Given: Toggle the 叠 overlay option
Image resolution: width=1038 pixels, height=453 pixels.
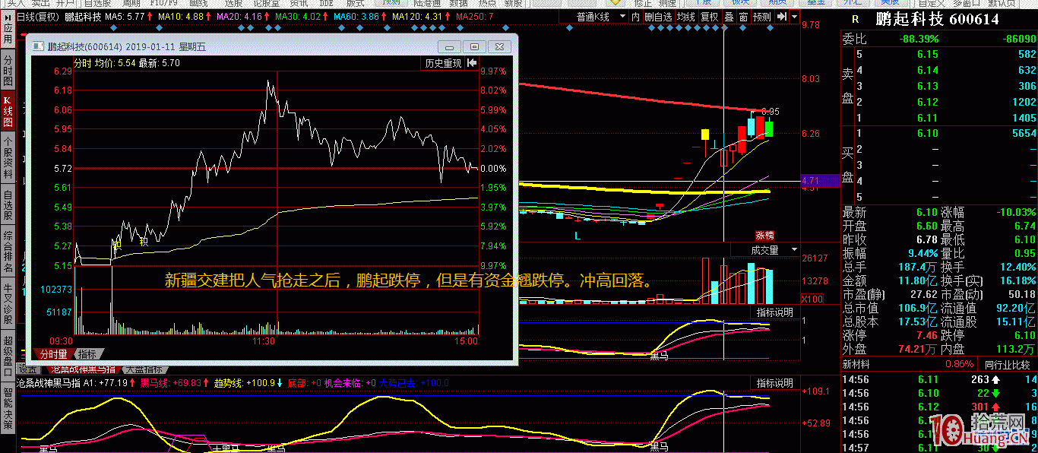Looking at the screenshot, I should click(x=729, y=17).
